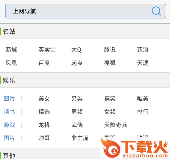Visit the 大Q site link

pos(76,50)
